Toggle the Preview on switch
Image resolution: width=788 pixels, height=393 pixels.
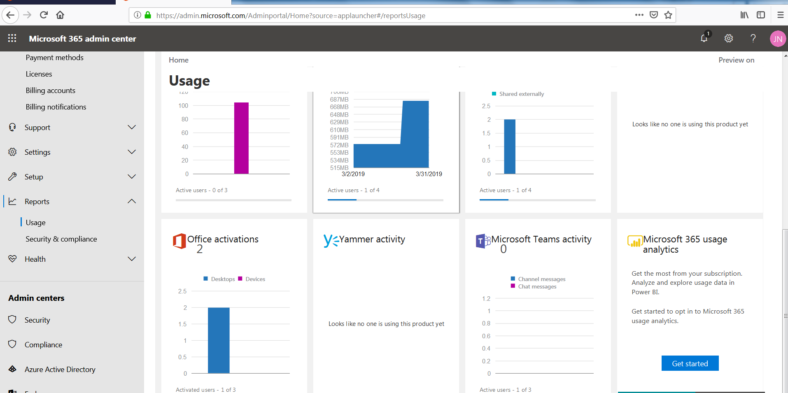736,60
